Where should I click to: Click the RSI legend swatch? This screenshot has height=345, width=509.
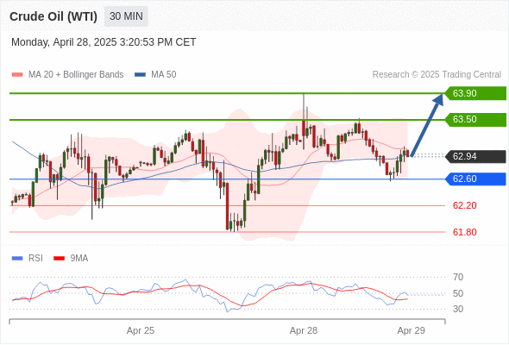17,259
